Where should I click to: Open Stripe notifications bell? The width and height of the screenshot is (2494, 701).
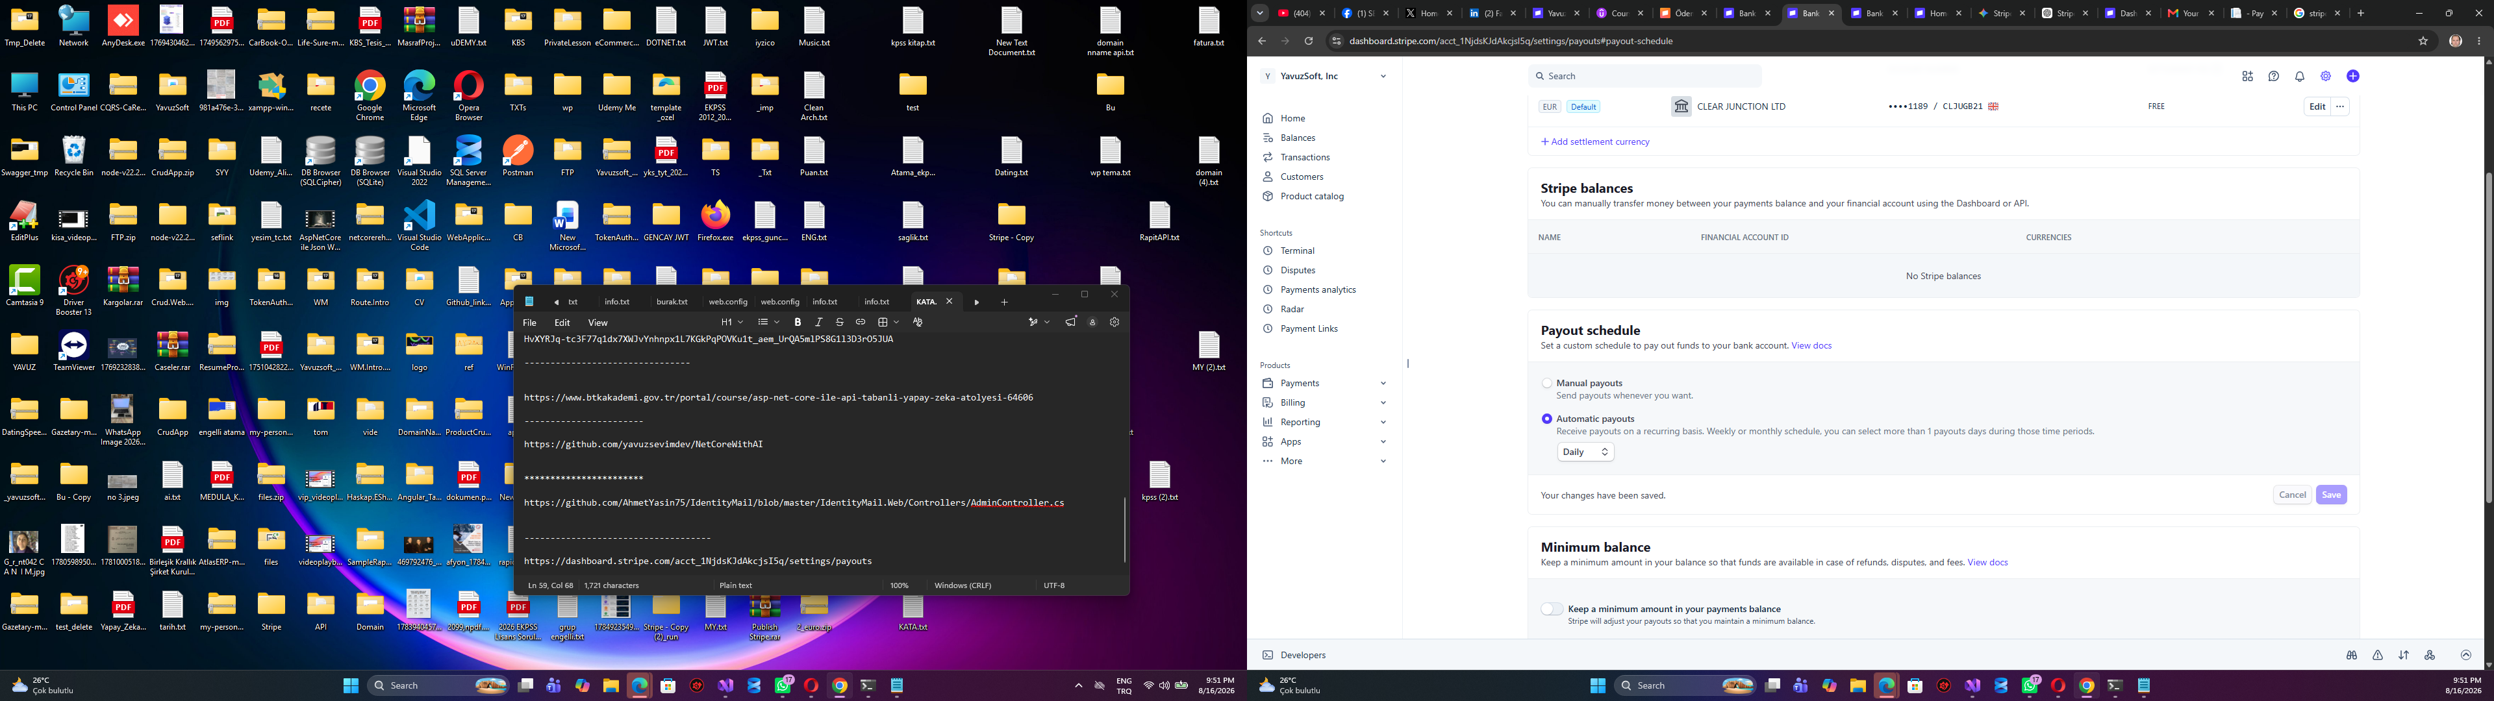coord(2299,77)
